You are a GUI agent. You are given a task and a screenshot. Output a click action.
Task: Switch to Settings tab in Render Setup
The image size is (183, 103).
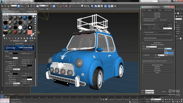pyautogui.click(x=160, y=10)
